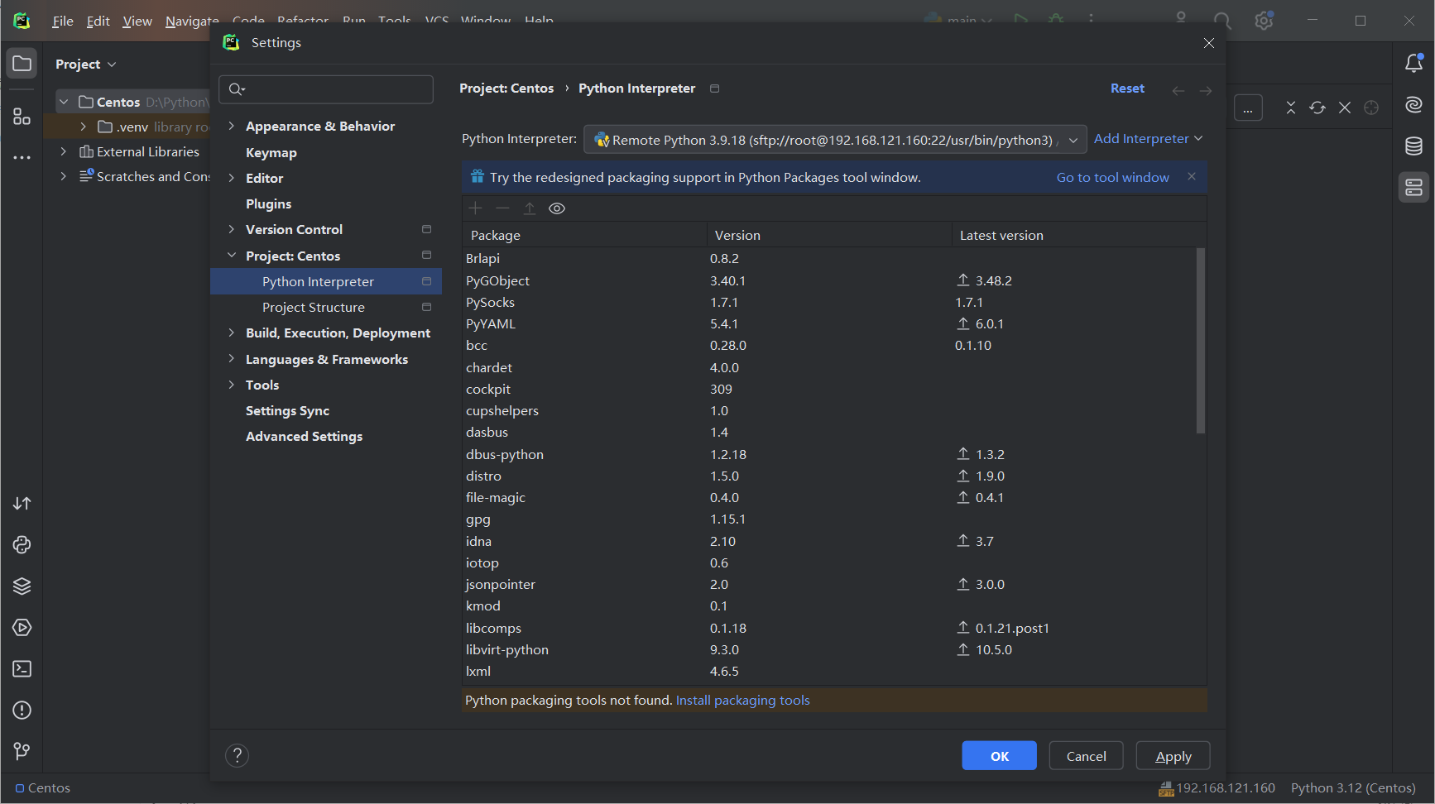Open the AI Assistant spiral icon
This screenshot has height=804, width=1435.
pyautogui.click(x=1413, y=104)
